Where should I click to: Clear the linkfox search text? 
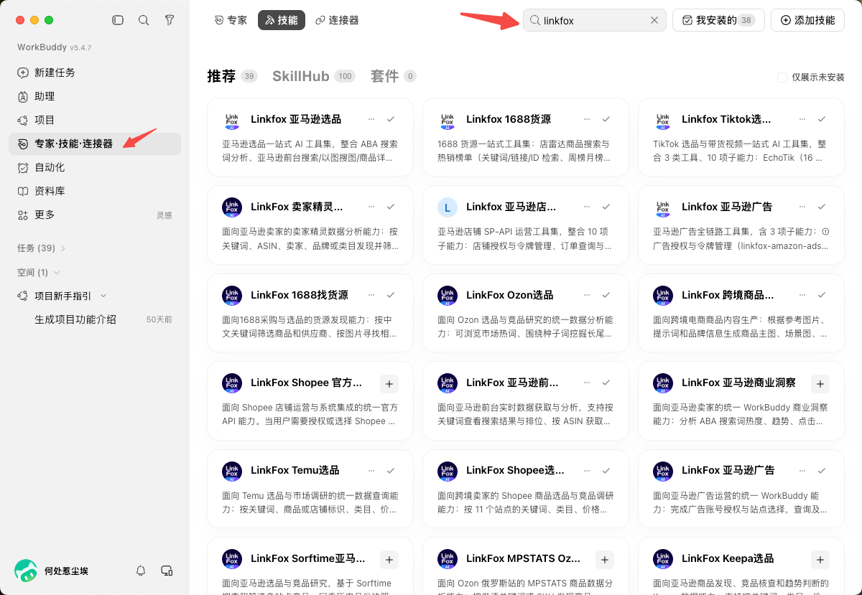[x=654, y=20]
